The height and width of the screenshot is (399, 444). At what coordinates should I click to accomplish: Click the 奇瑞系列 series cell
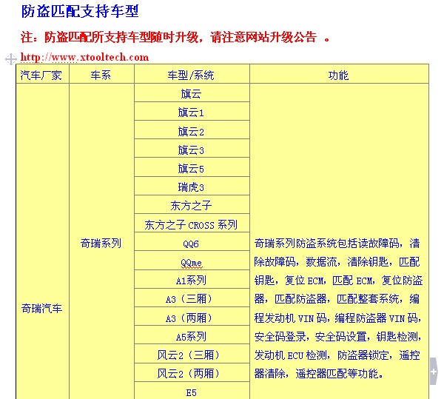click(x=101, y=243)
